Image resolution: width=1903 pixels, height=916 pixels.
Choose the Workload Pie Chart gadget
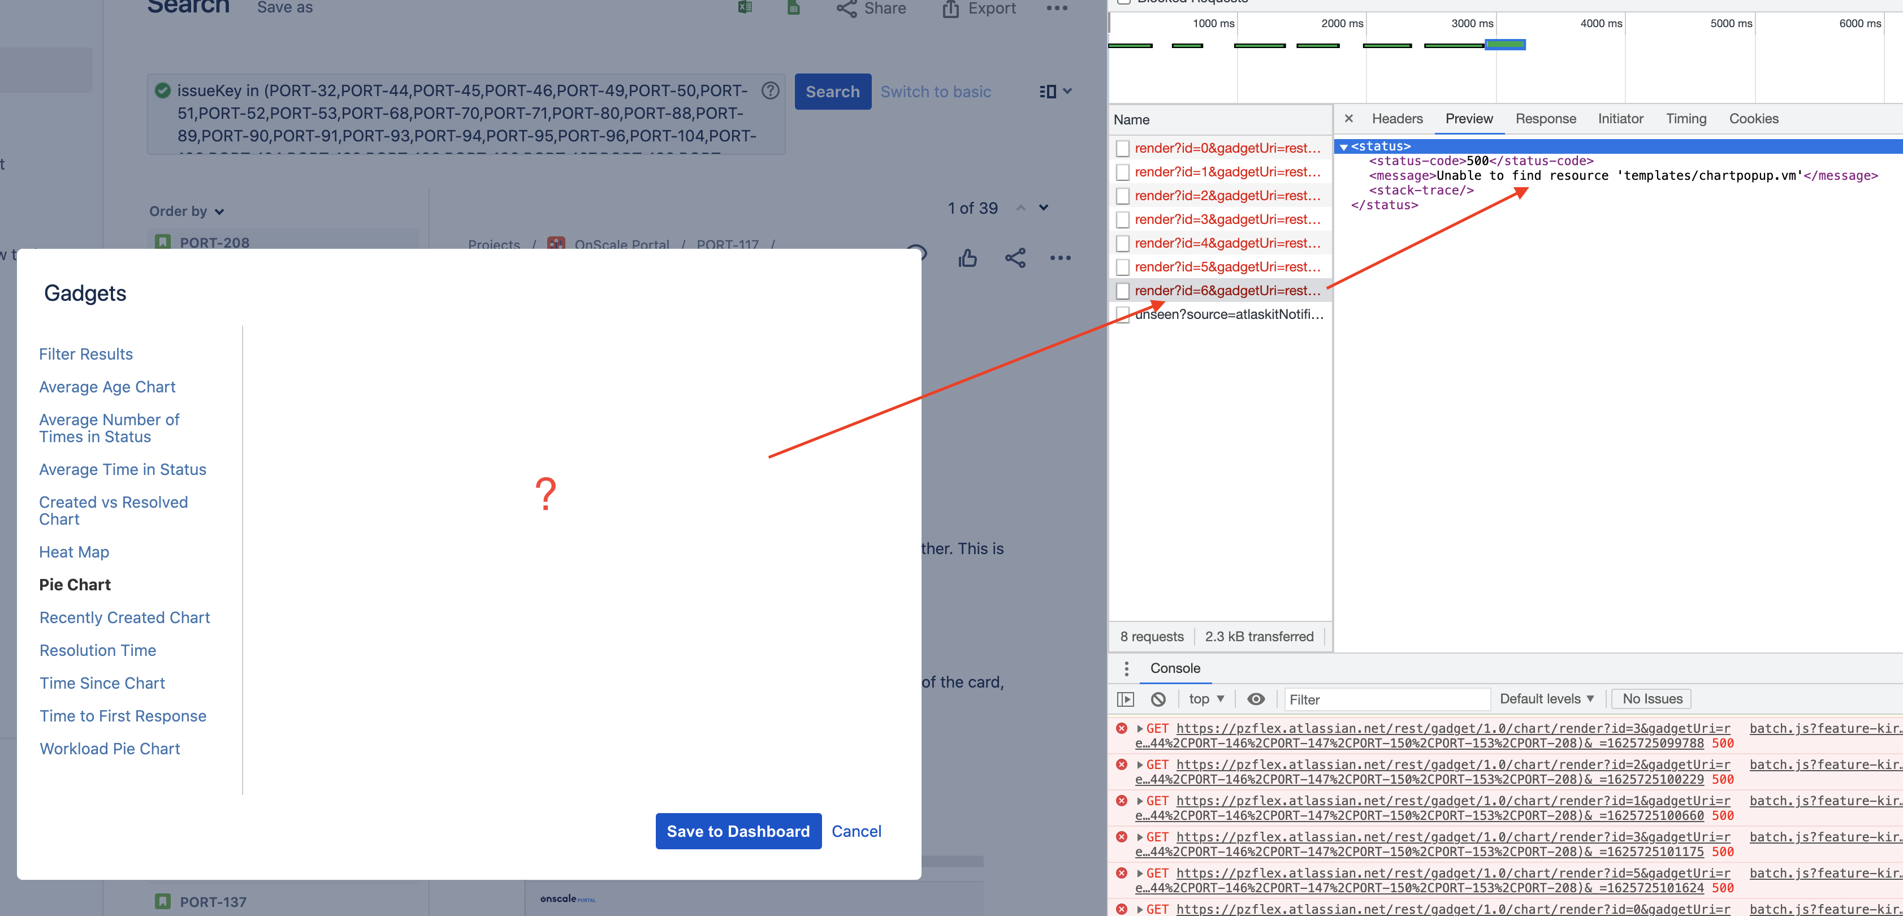tap(110, 748)
